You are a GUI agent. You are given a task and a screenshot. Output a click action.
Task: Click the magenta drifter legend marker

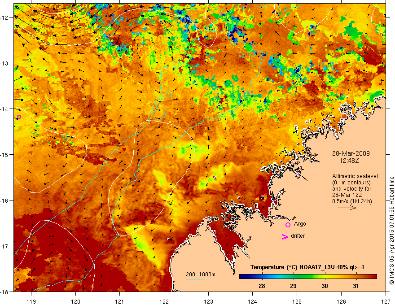(x=285, y=236)
